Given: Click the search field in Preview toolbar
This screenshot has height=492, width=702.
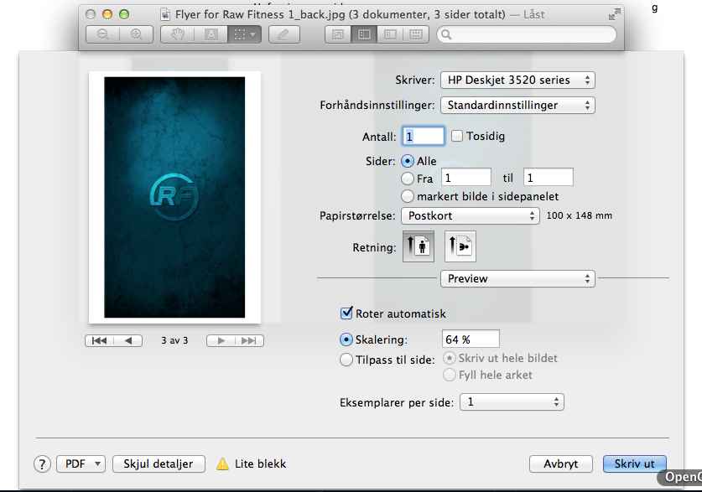Looking at the screenshot, I should click(x=527, y=34).
